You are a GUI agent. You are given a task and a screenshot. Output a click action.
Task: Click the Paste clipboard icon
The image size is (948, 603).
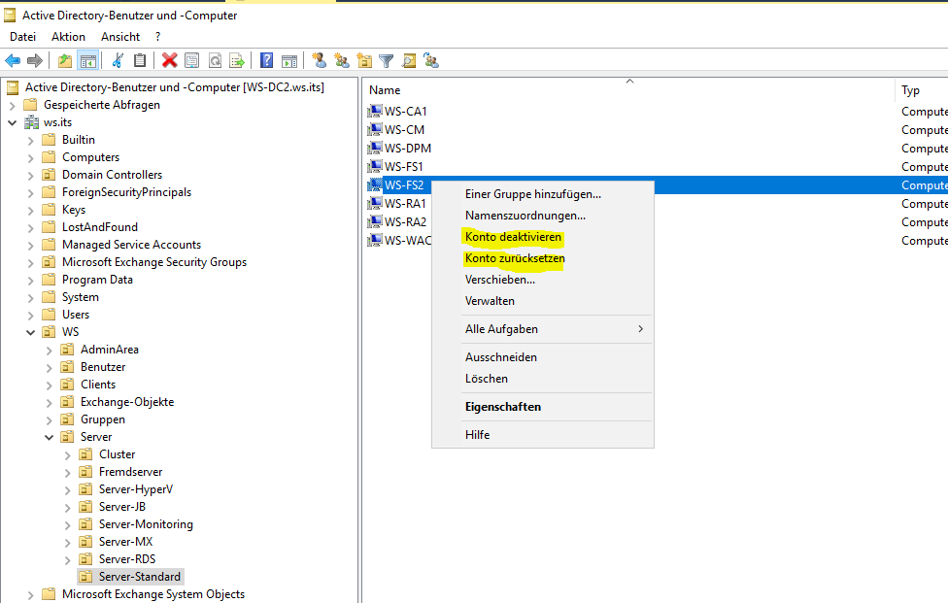pos(140,60)
